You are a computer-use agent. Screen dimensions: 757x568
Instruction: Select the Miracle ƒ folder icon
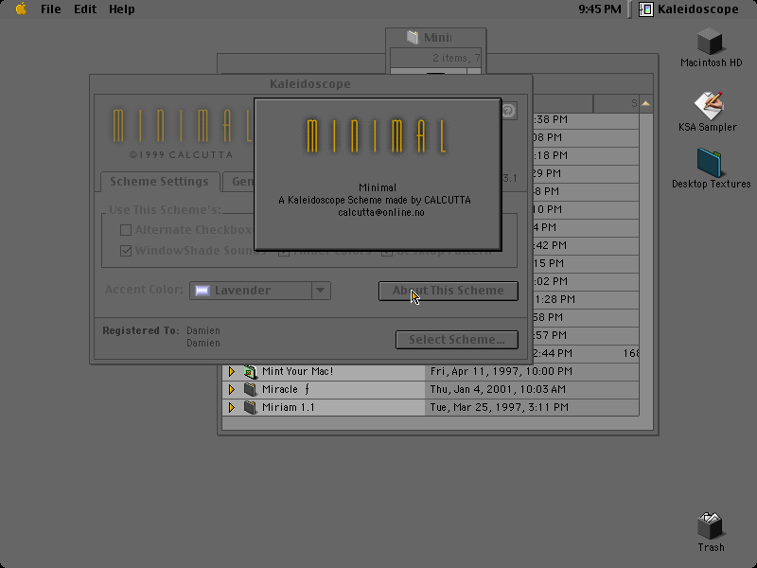click(250, 389)
